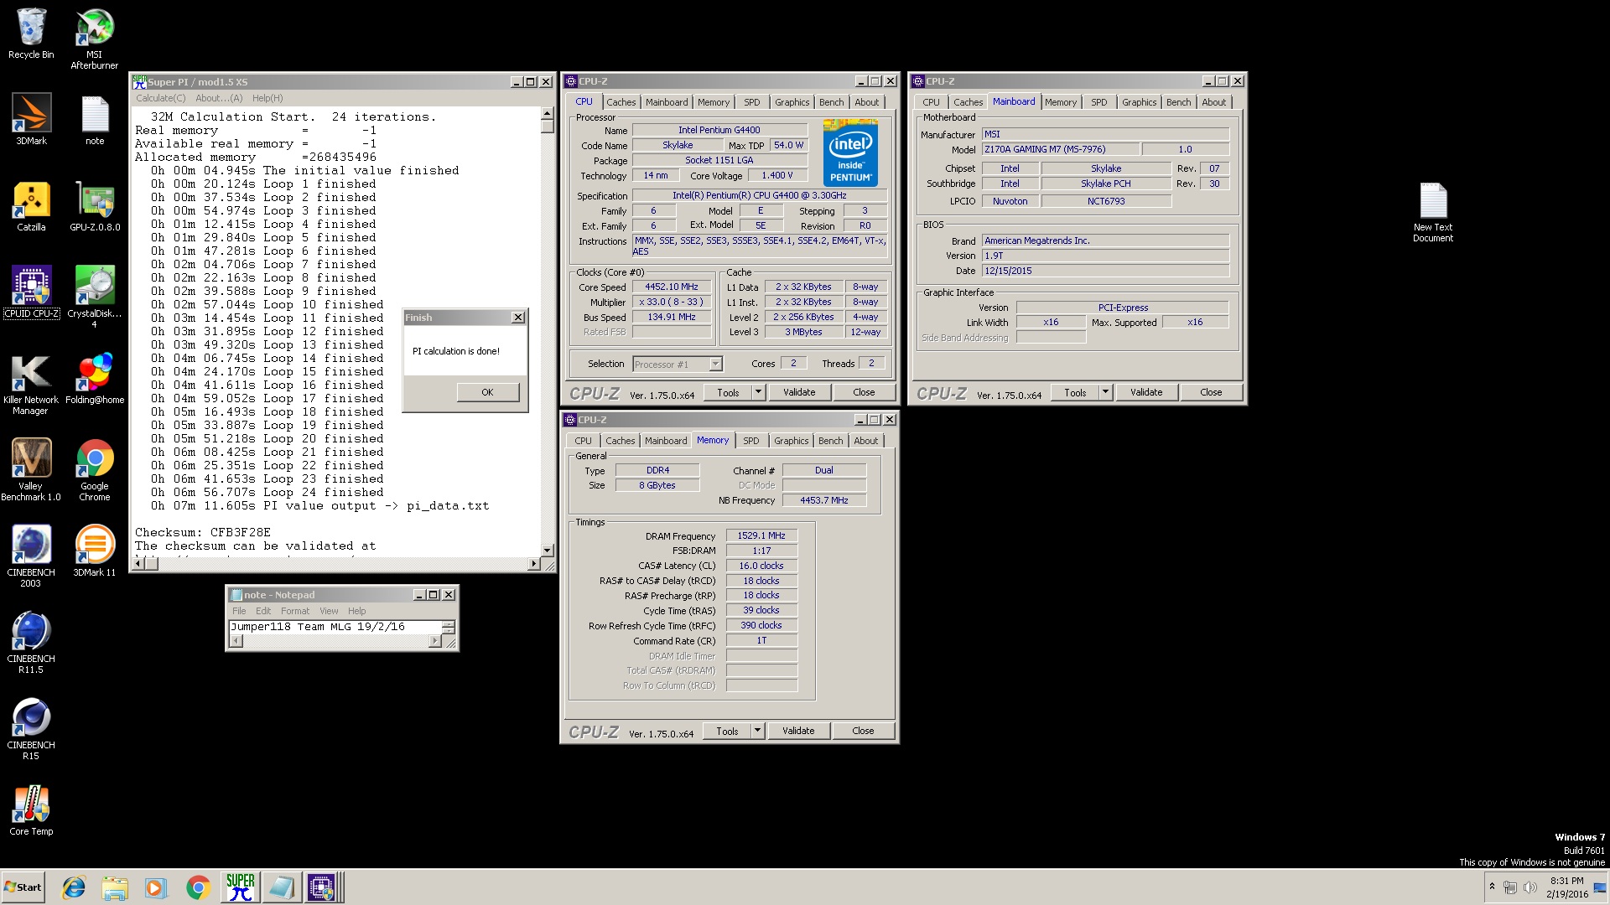Open Valley Benchmark 1.0 icon
The width and height of the screenshot is (1610, 905).
tap(31, 469)
